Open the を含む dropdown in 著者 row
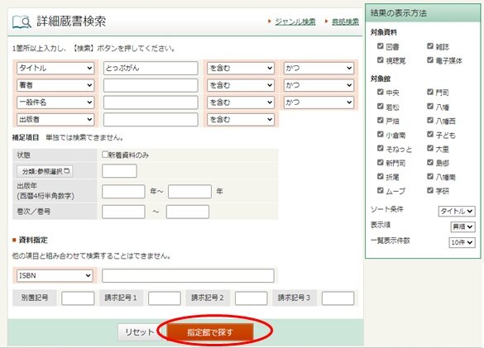The width and height of the screenshot is (484, 348). tap(241, 85)
